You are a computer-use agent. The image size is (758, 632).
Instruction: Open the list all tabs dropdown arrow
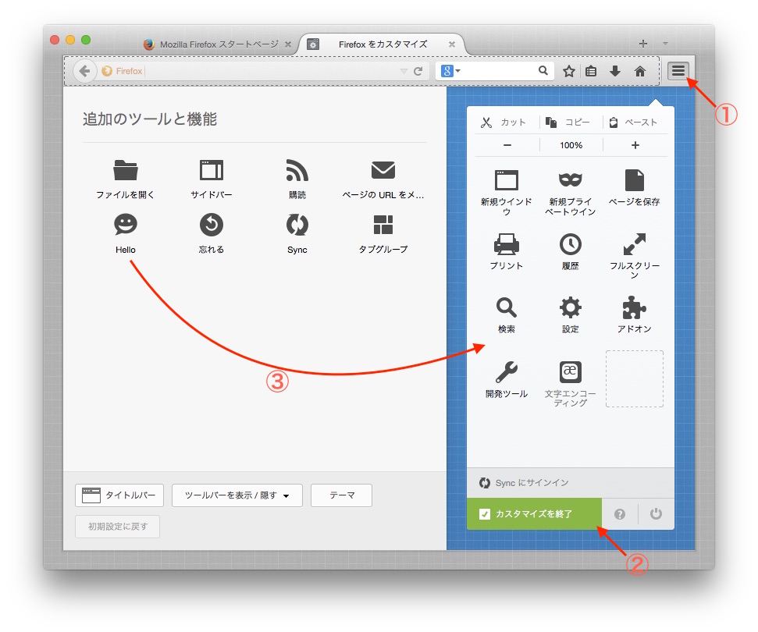pyautogui.click(x=665, y=44)
